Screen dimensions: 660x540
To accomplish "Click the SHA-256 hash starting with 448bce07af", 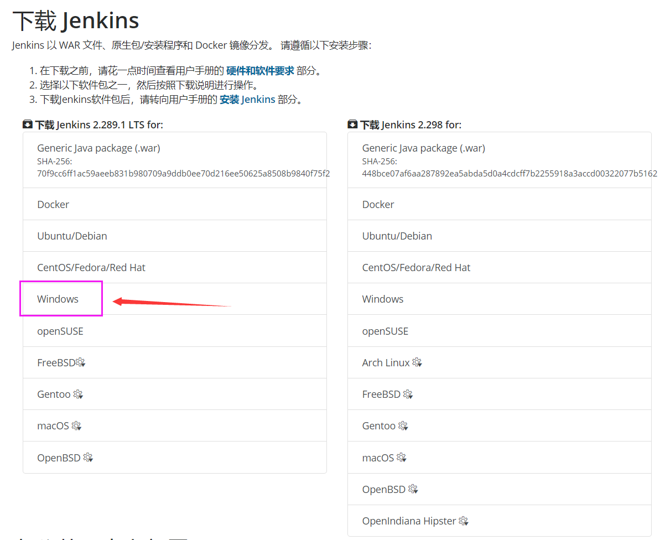I will pos(510,173).
